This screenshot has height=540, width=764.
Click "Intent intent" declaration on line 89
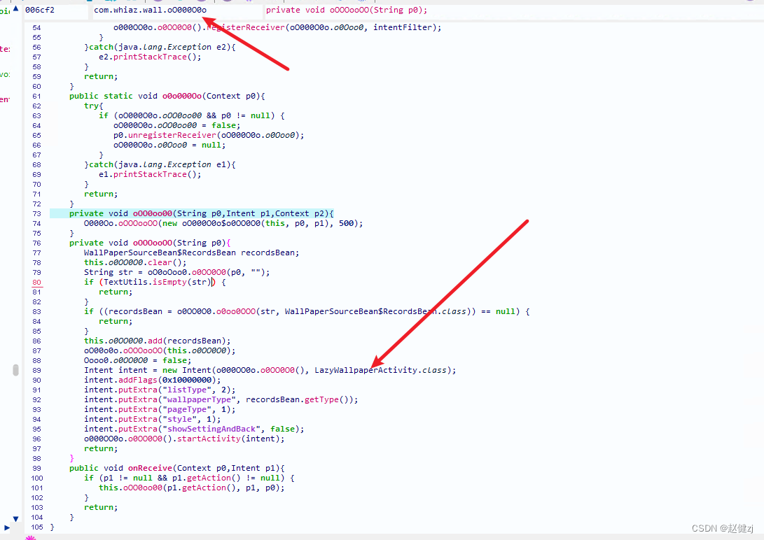coord(116,370)
